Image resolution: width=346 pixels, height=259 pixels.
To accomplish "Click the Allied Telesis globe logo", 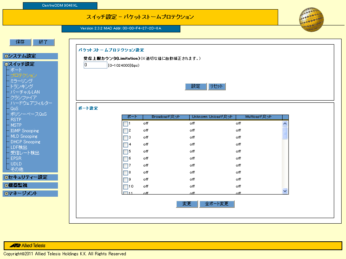I will [311, 20].
